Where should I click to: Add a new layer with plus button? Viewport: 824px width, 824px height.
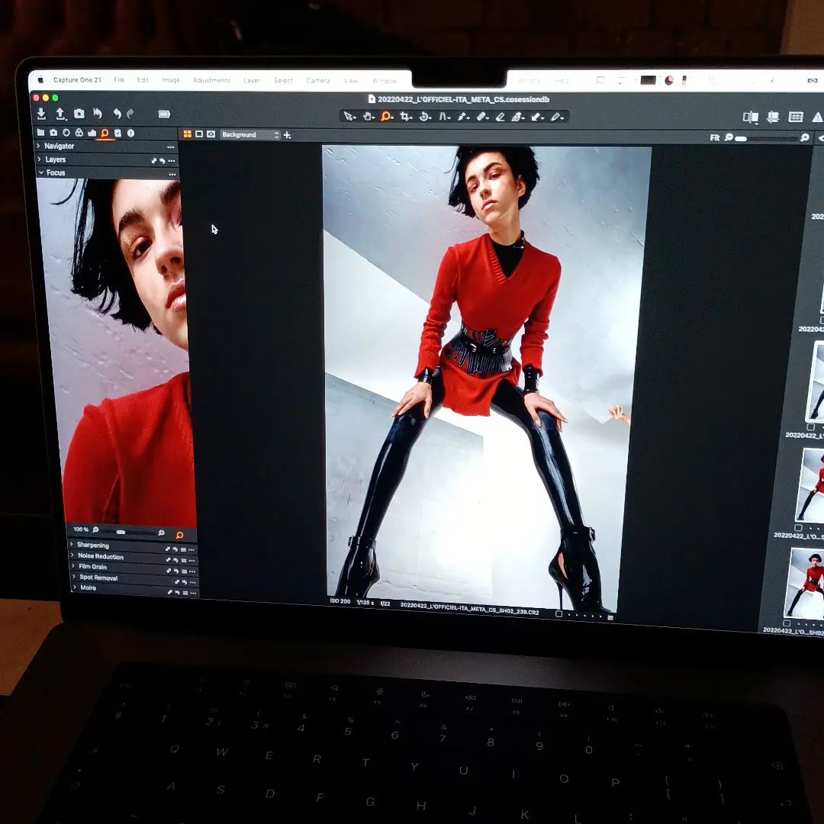[x=288, y=135]
